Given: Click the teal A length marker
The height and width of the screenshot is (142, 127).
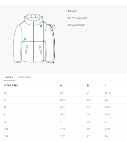Looking at the screenshot, I should pos(41,26).
